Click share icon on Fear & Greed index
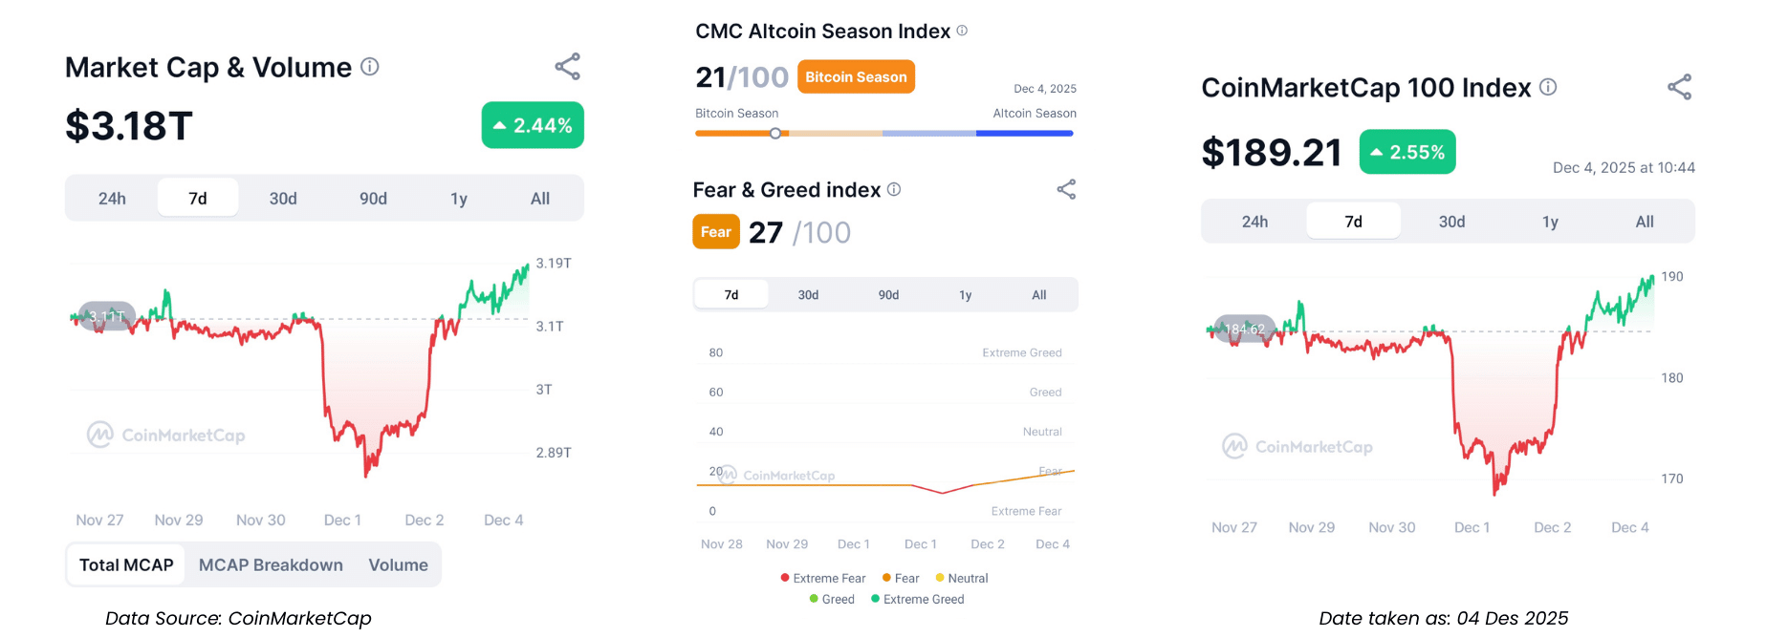1788x638 pixels. coord(1066,189)
